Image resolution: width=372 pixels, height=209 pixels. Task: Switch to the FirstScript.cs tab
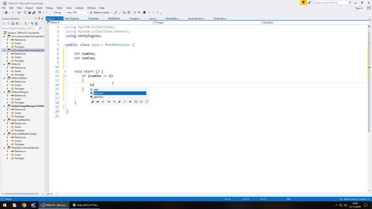pos(220,19)
